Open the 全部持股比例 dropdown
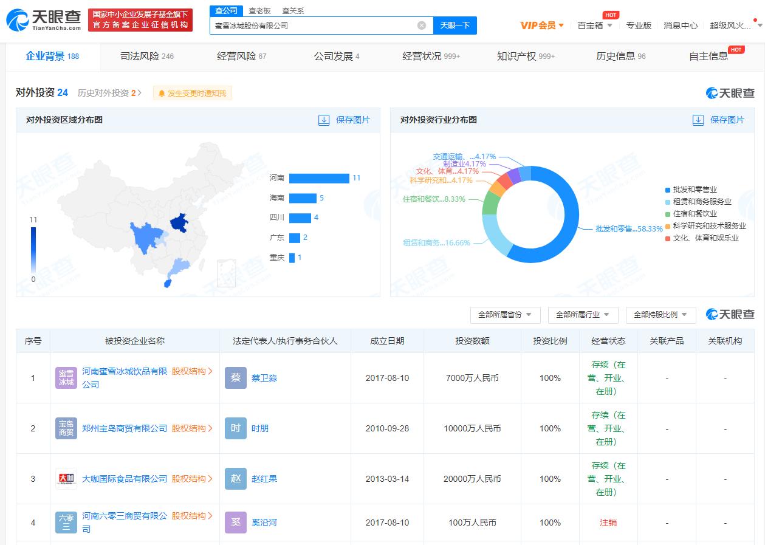 [660, 315]
